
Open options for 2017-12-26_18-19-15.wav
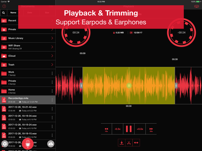pos(52,135)
